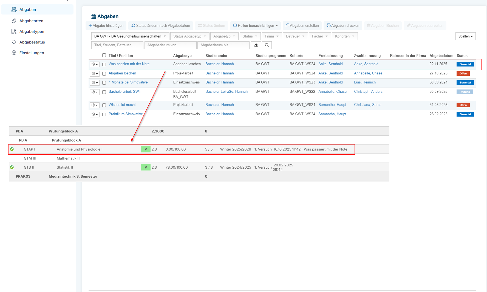The width and height of the screenshot is (487, 292).
Task: Click the orange Offen status badge for Abgaben löschen
Action: coord(463,74)
